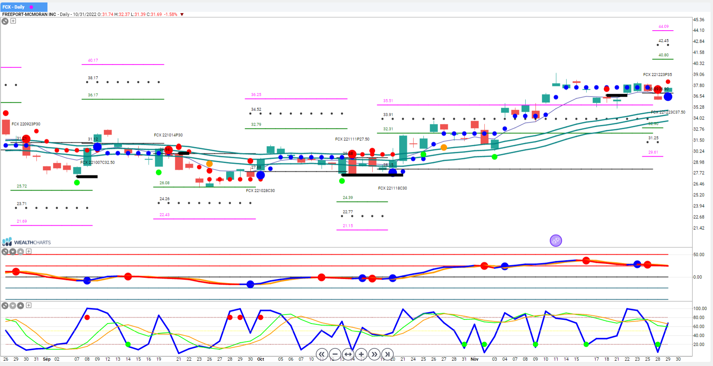Click the Oct month marker on time axis
The width and height of the screenshot is (713, 366).
click(x=261, y=359)
